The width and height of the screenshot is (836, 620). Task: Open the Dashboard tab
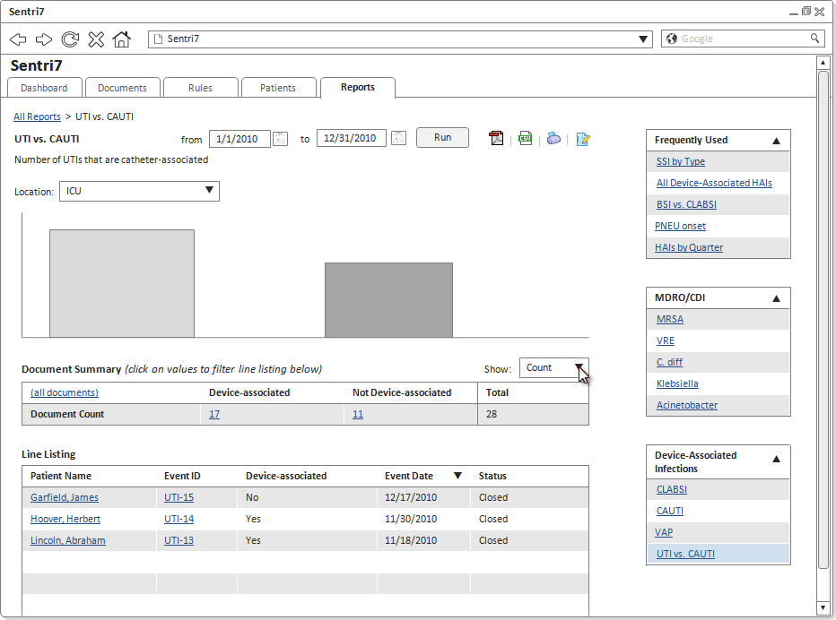click(44, 88)
